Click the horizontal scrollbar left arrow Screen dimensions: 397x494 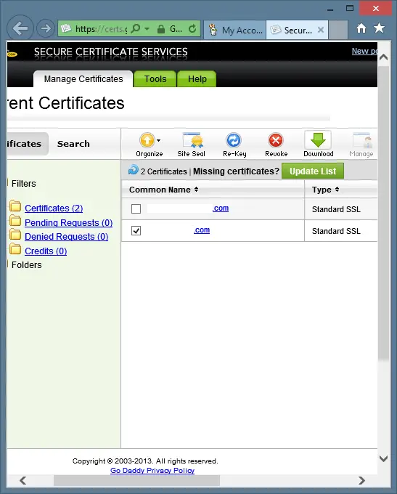click(x=22, y=480)
